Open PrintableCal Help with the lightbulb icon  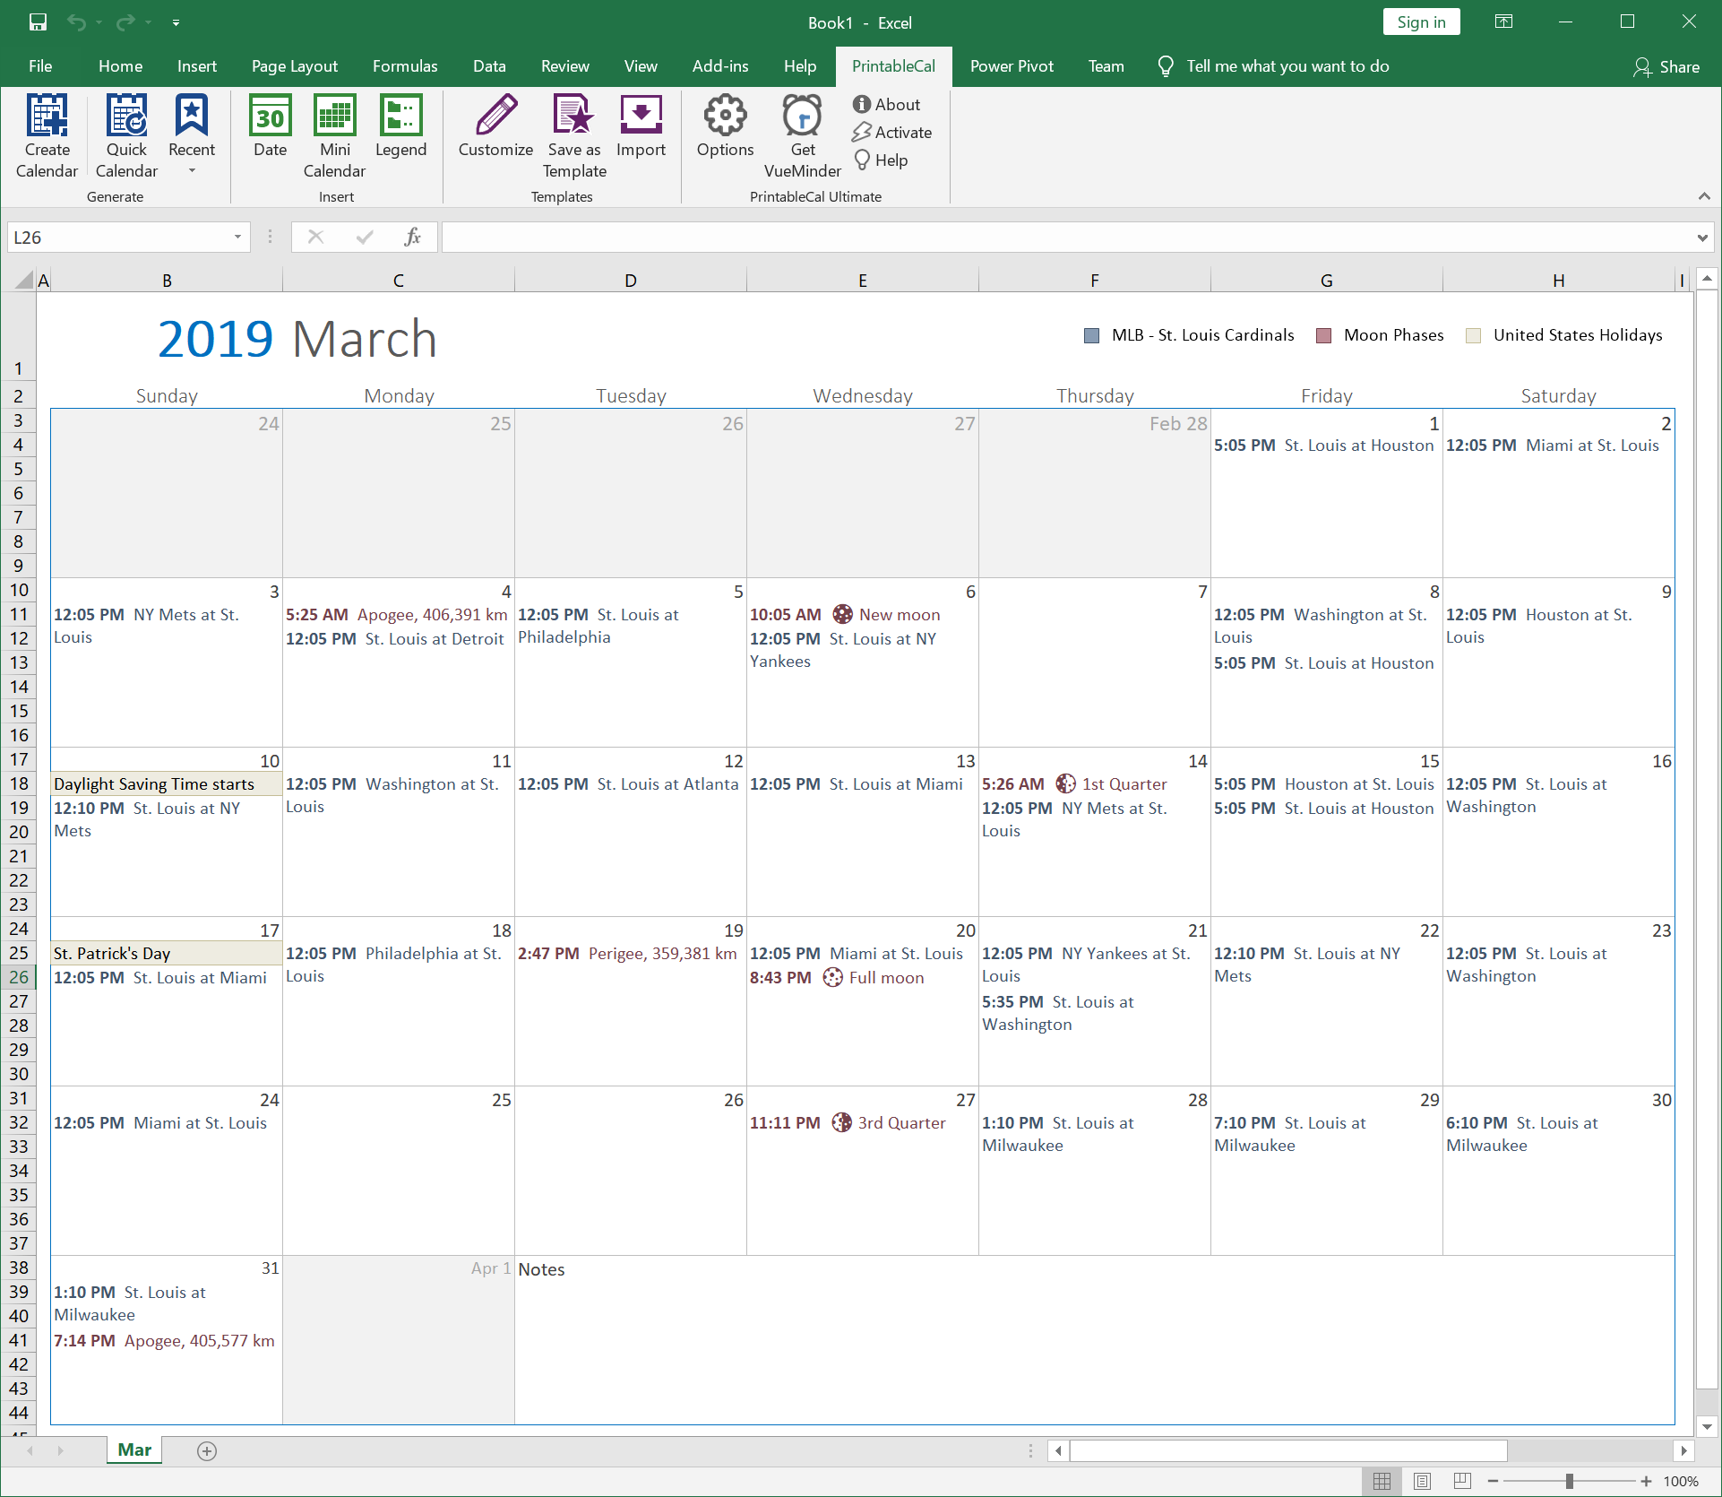point(880,160)
